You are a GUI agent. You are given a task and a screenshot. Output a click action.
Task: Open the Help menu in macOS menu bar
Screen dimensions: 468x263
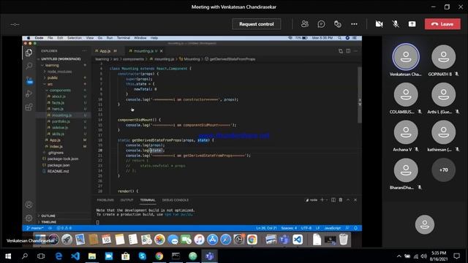pos(154,38)
